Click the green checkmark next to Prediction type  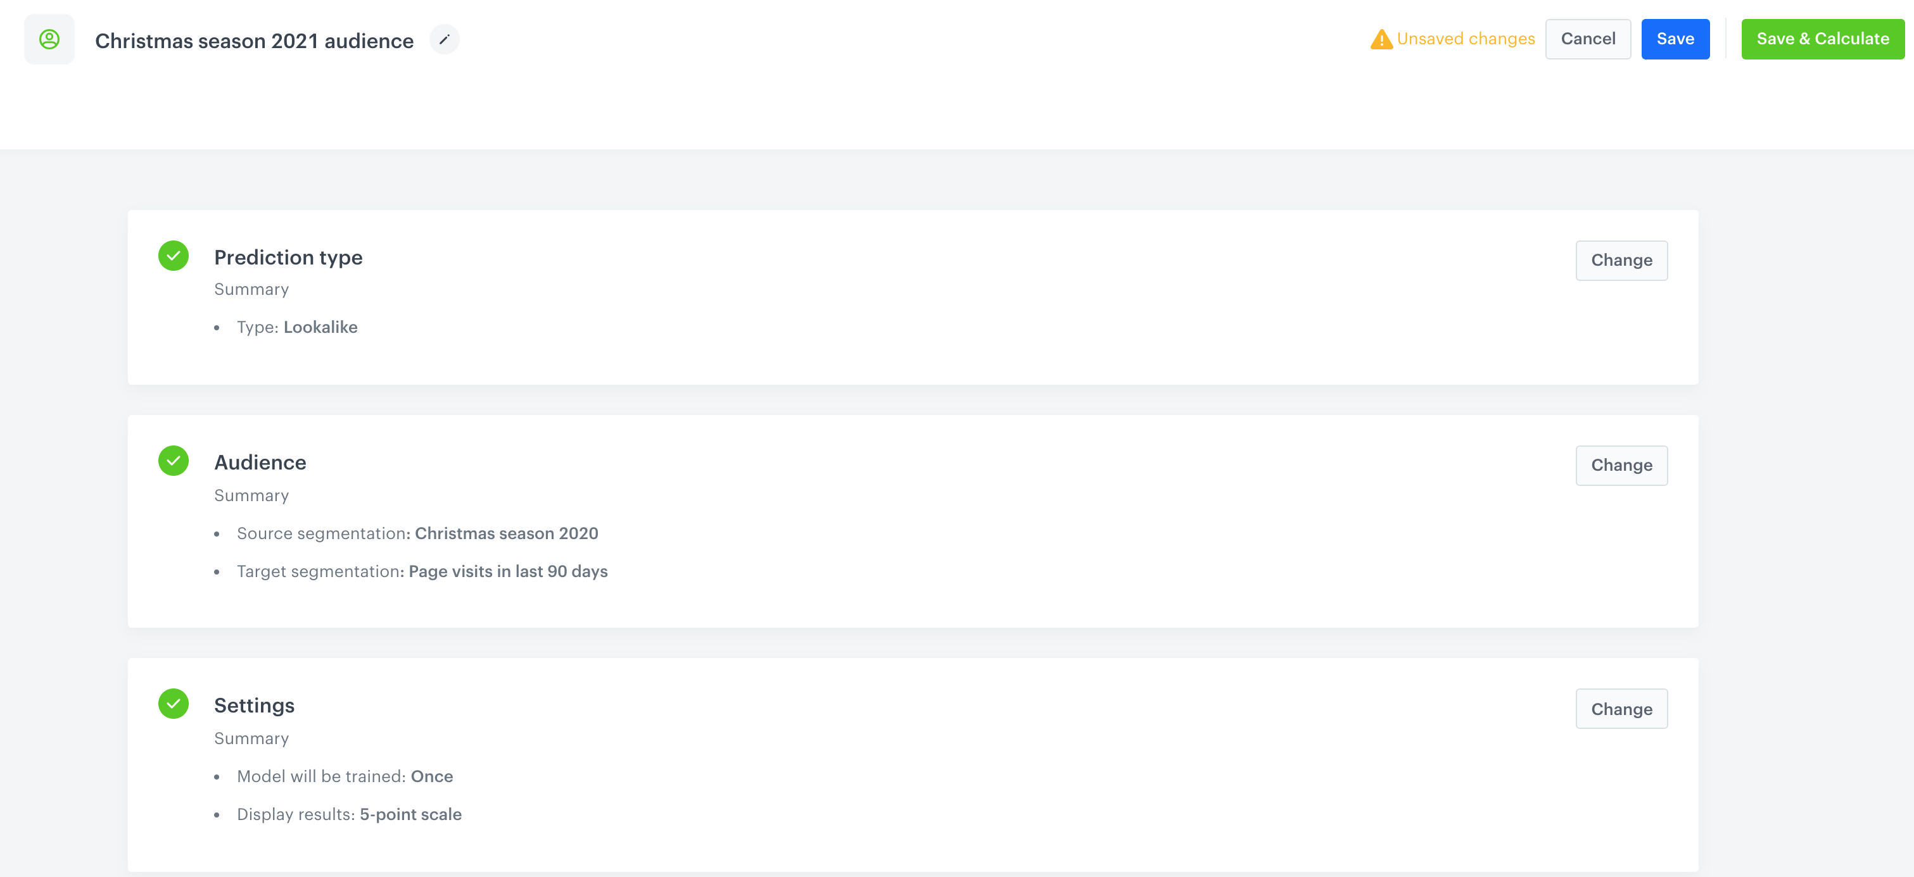[x=173, y=256]
